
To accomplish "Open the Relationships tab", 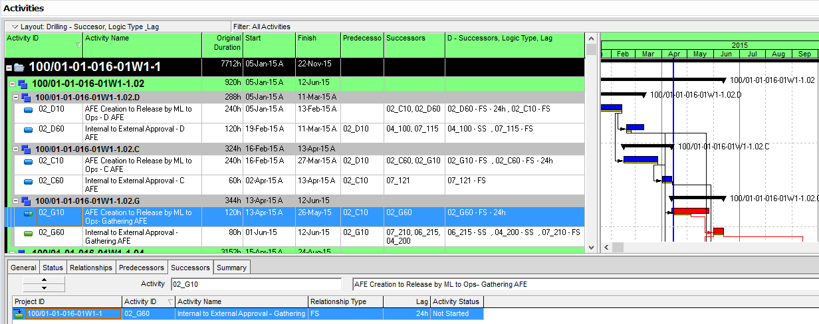I will tap(90, 268).
